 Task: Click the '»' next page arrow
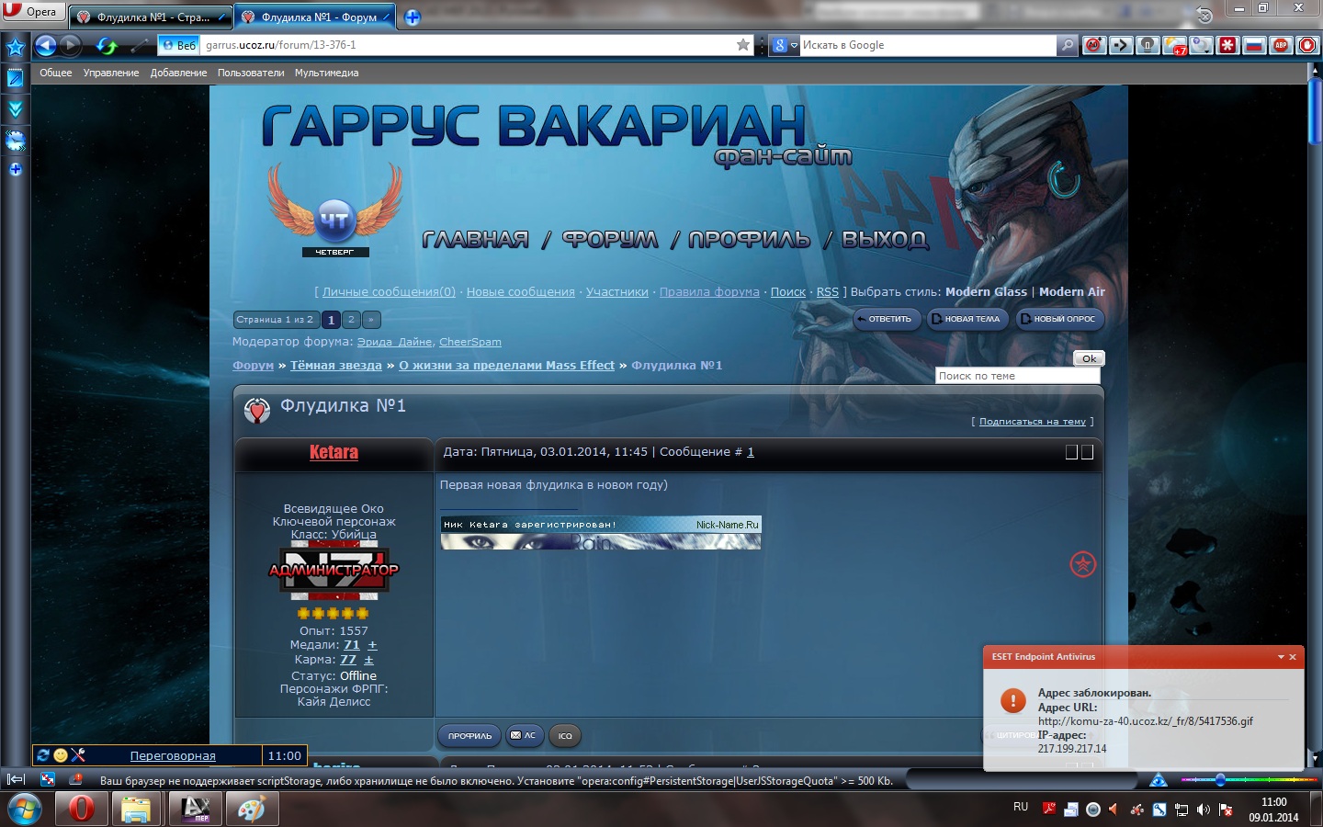point(371,320)
